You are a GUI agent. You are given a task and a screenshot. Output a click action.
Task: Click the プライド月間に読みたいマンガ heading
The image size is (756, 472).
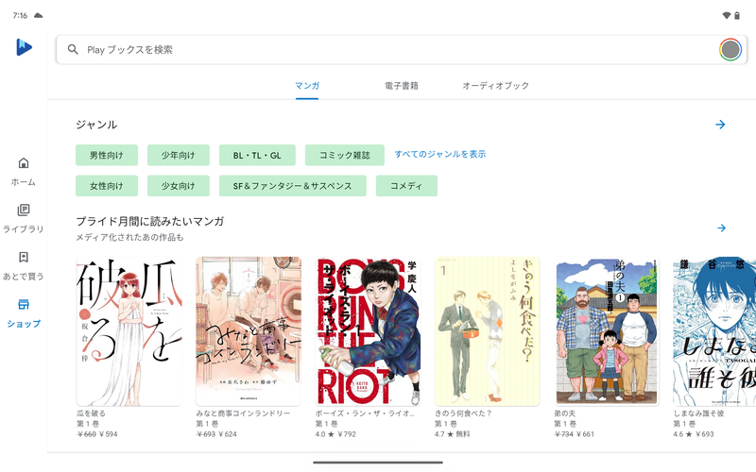pyautogui.click(x=150, y=221)
